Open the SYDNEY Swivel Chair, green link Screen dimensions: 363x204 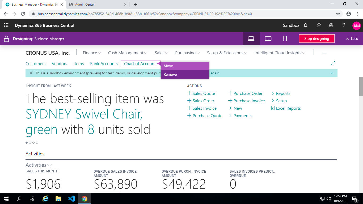[x=84, y=122]
